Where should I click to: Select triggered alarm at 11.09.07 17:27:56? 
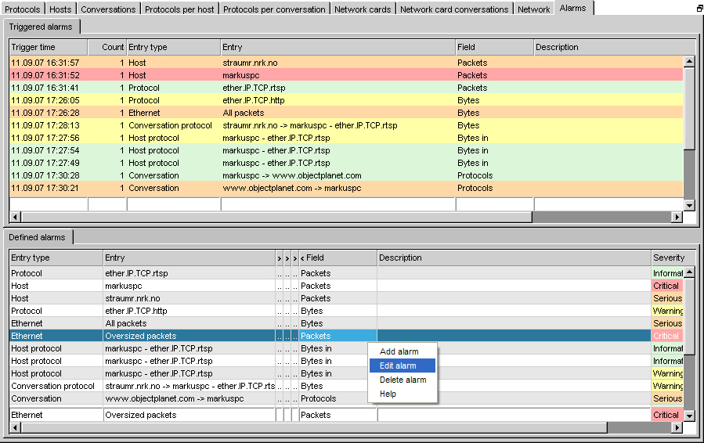tap(346, 139)
